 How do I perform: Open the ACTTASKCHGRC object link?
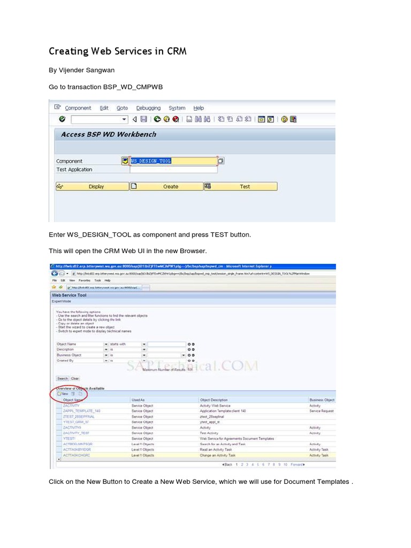[76, 455]
